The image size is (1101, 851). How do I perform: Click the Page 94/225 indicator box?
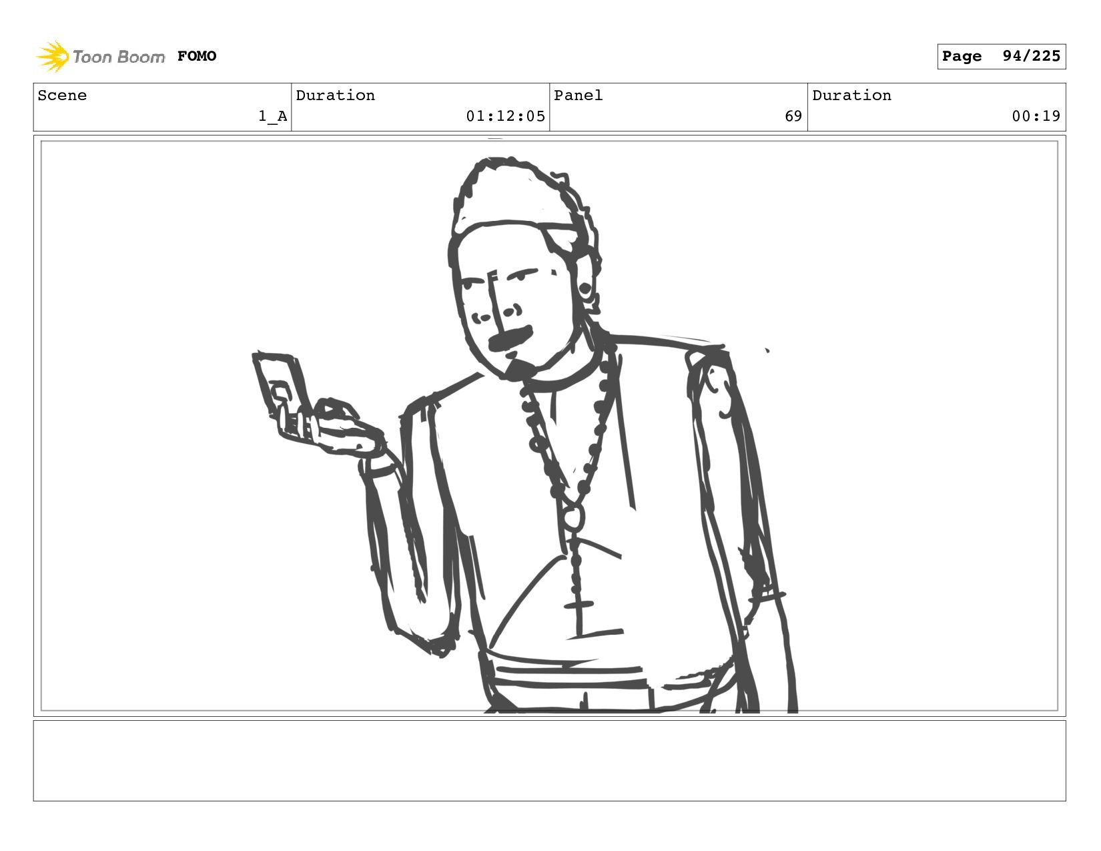click(x=1001, y=56)
